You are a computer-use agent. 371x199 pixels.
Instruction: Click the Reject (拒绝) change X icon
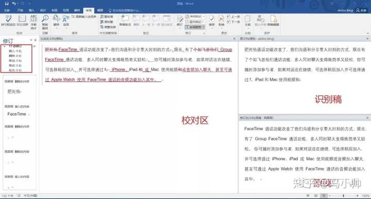click(221, 21)
